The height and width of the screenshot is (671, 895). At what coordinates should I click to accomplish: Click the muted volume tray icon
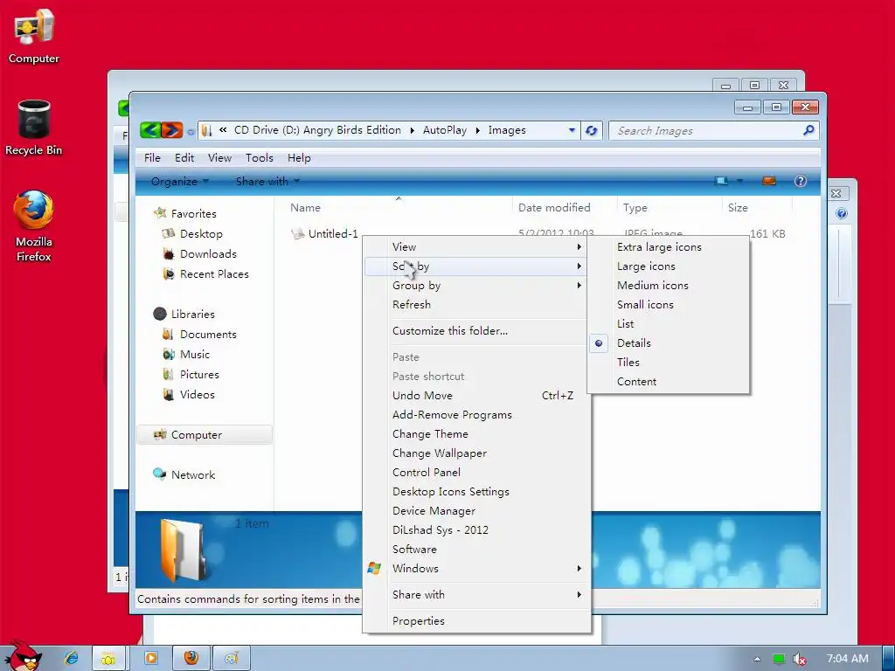point(800,659)
